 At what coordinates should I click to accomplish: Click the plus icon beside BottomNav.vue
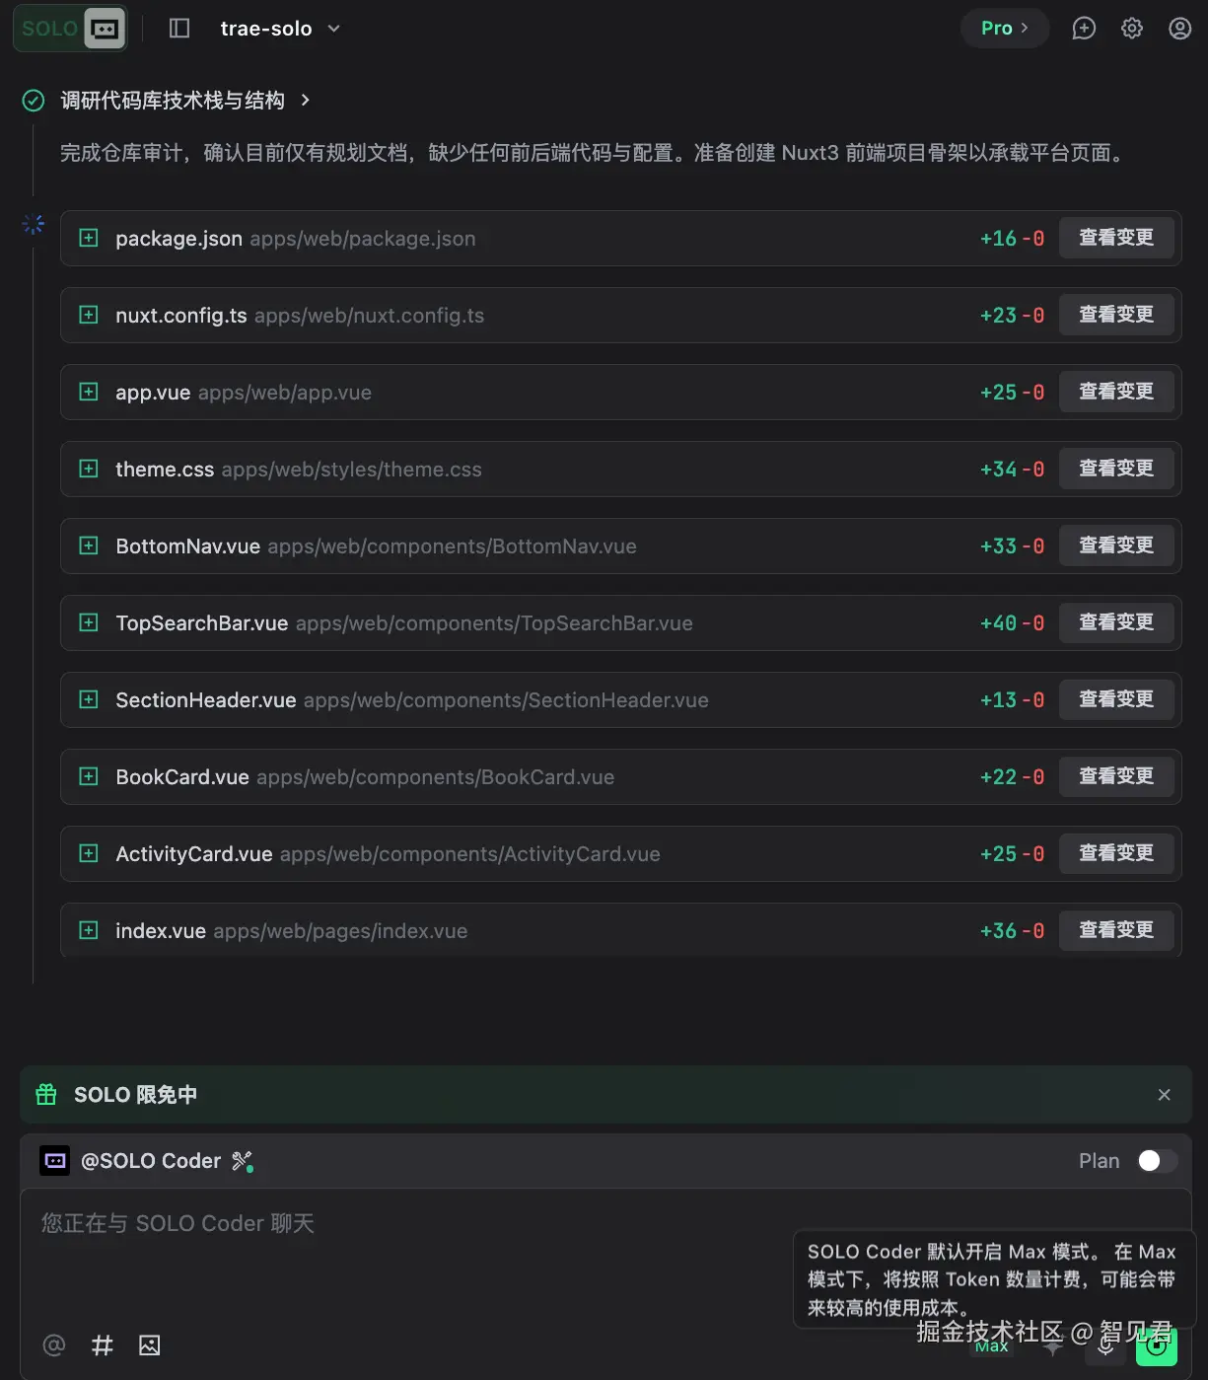(89, 545)
